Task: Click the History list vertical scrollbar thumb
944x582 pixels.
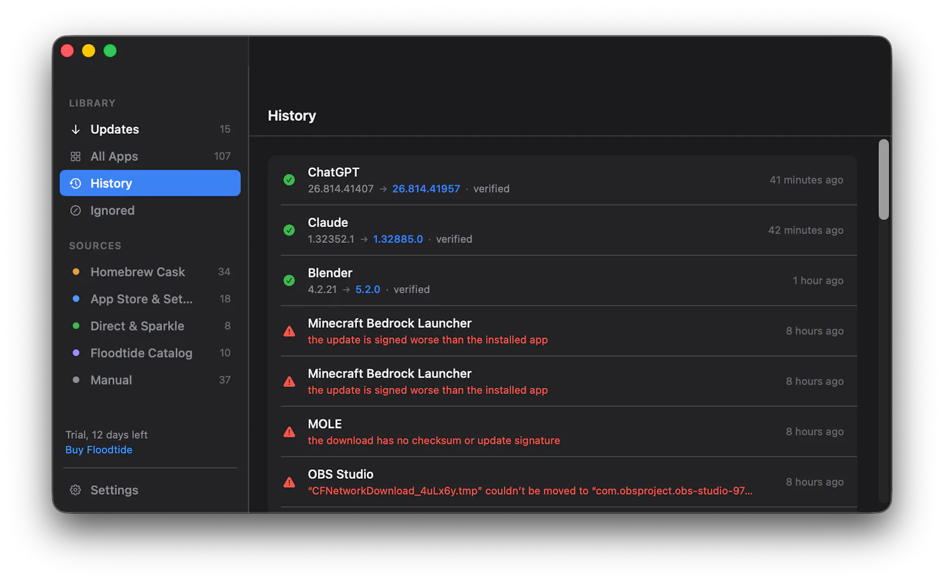Action: (x=883, y=179)
